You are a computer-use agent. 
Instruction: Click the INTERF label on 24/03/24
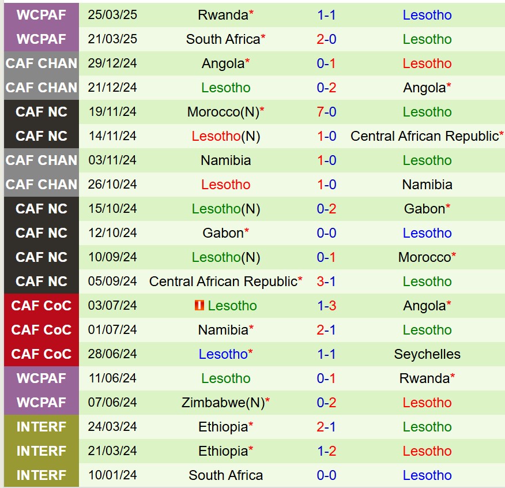(x=41, y=427)
